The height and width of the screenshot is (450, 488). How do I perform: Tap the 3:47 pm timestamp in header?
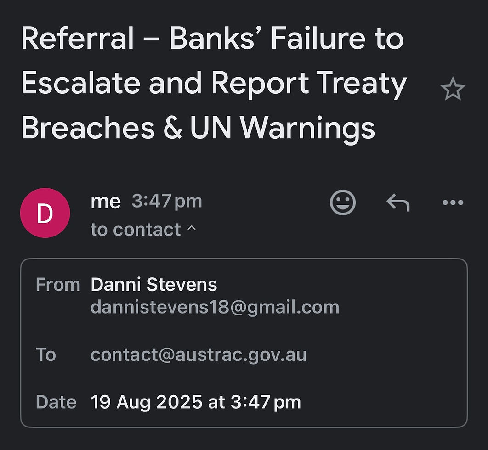167,202
